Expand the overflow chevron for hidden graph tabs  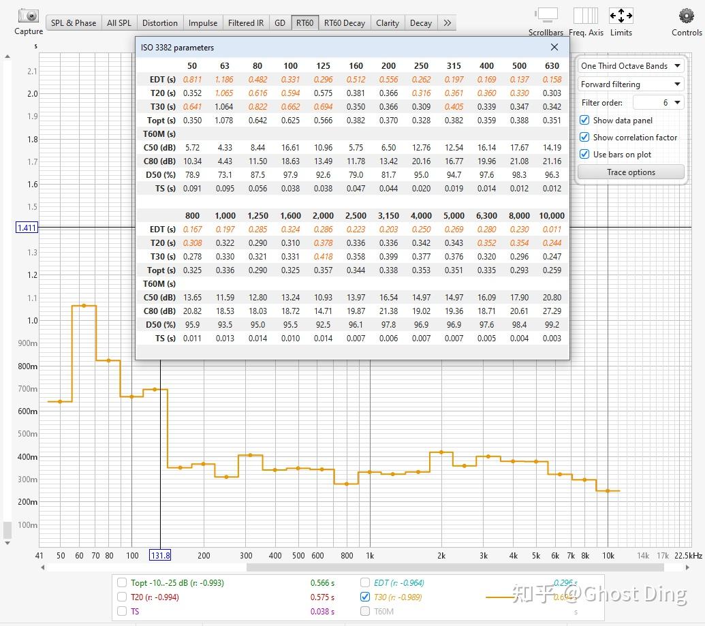point(447,22)
